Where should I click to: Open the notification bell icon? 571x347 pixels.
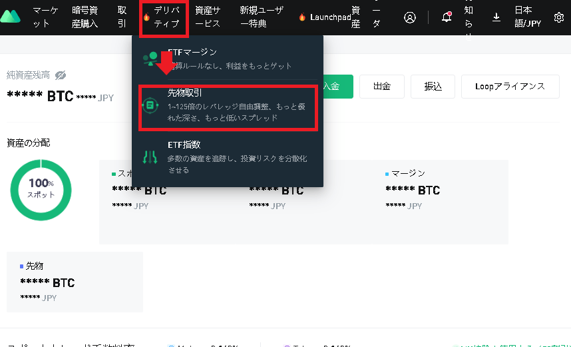[447, 17]
